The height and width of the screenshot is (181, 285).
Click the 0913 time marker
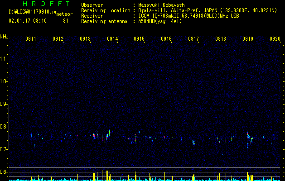coord(85,38)
